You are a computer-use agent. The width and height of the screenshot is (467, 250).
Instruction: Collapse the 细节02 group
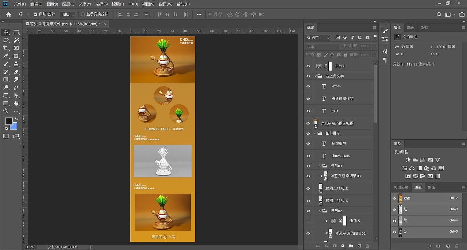pos(320,211)
